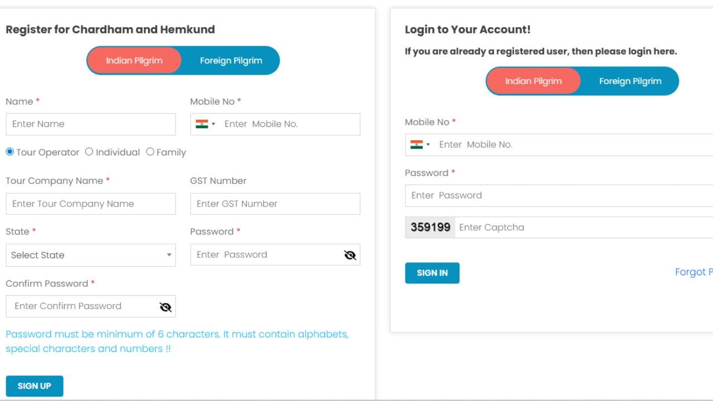The height and width of the screenshot is (401, 713).
Task: Select Indian Pilgrim tab in login section
Action: [533, 81]
